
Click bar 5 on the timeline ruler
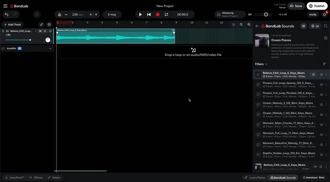pyautogui.click(x=117, y=23)
